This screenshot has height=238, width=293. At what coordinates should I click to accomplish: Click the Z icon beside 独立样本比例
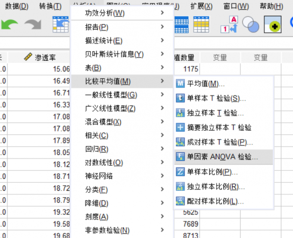click(x=180, y=186)
